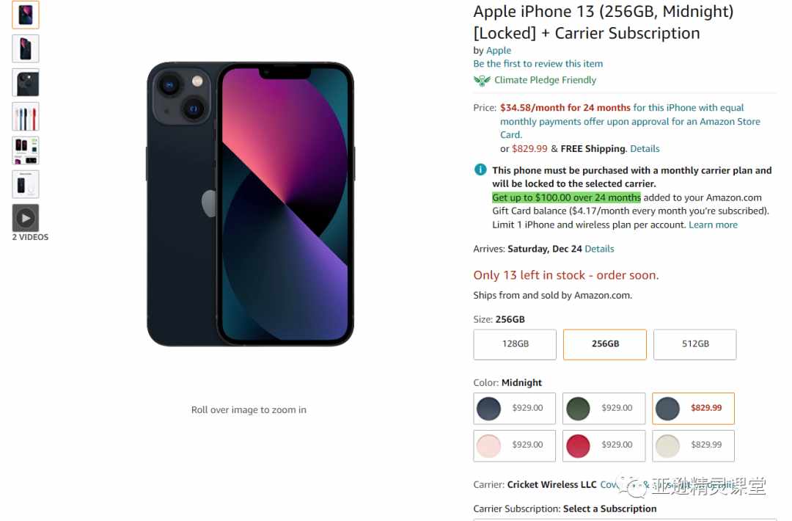Choose the Starlight color at $829.99
This screenshot has height=521, width=792.
(693, 445)
